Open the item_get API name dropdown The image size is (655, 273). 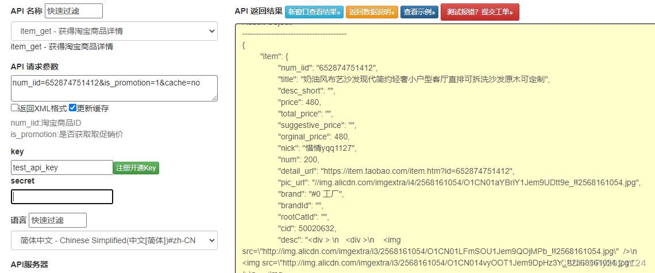[114, 32]
